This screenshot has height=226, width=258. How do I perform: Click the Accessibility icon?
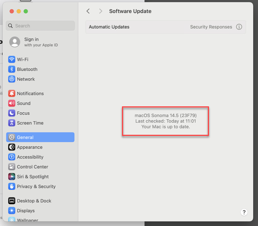(x=12, y=157)
